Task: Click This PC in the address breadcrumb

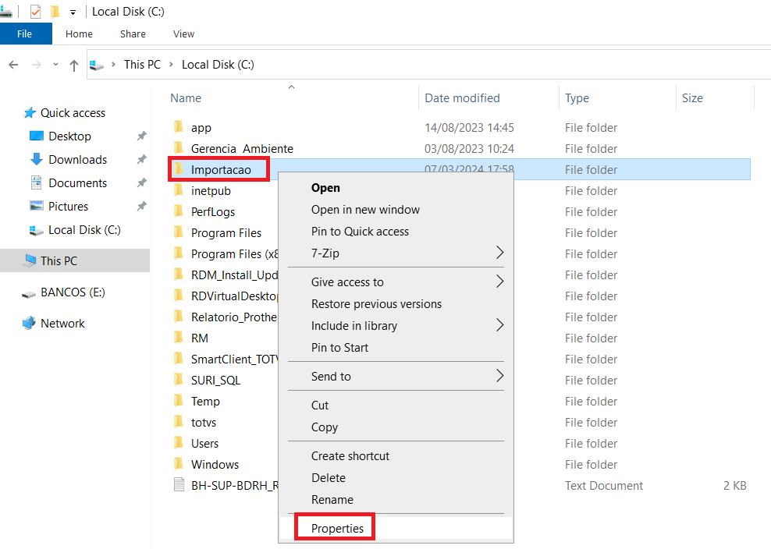Action: click(x=142, y=65)
